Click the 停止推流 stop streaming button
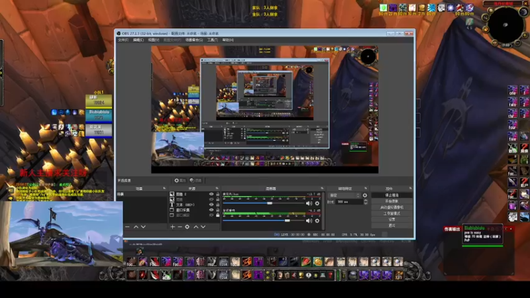 (x=392, y=195)
